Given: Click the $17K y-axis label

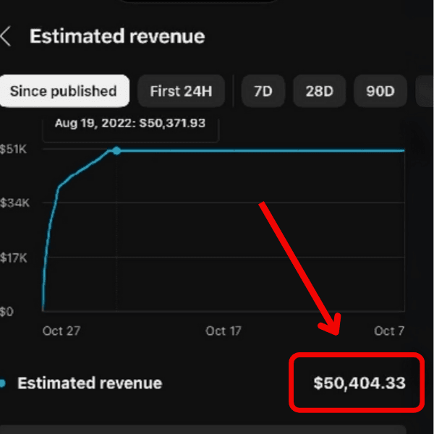Looking at the screenshot, I should click(14, 258).
